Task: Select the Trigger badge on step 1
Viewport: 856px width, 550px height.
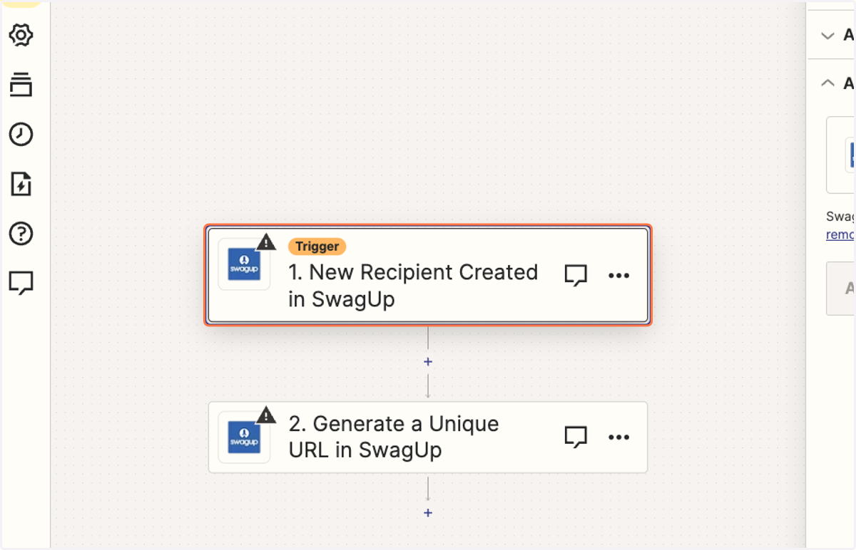Action: pos(317,247)
